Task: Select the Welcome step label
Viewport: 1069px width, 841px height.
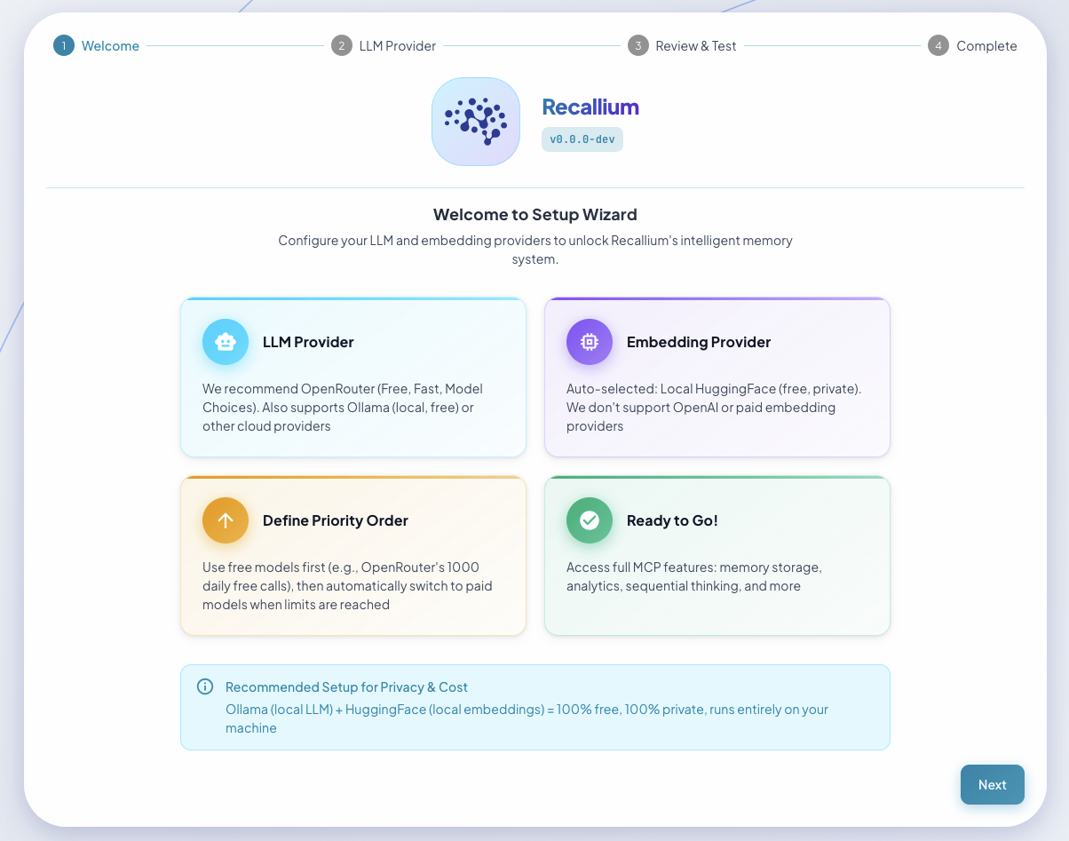Action: click(110, 45)
